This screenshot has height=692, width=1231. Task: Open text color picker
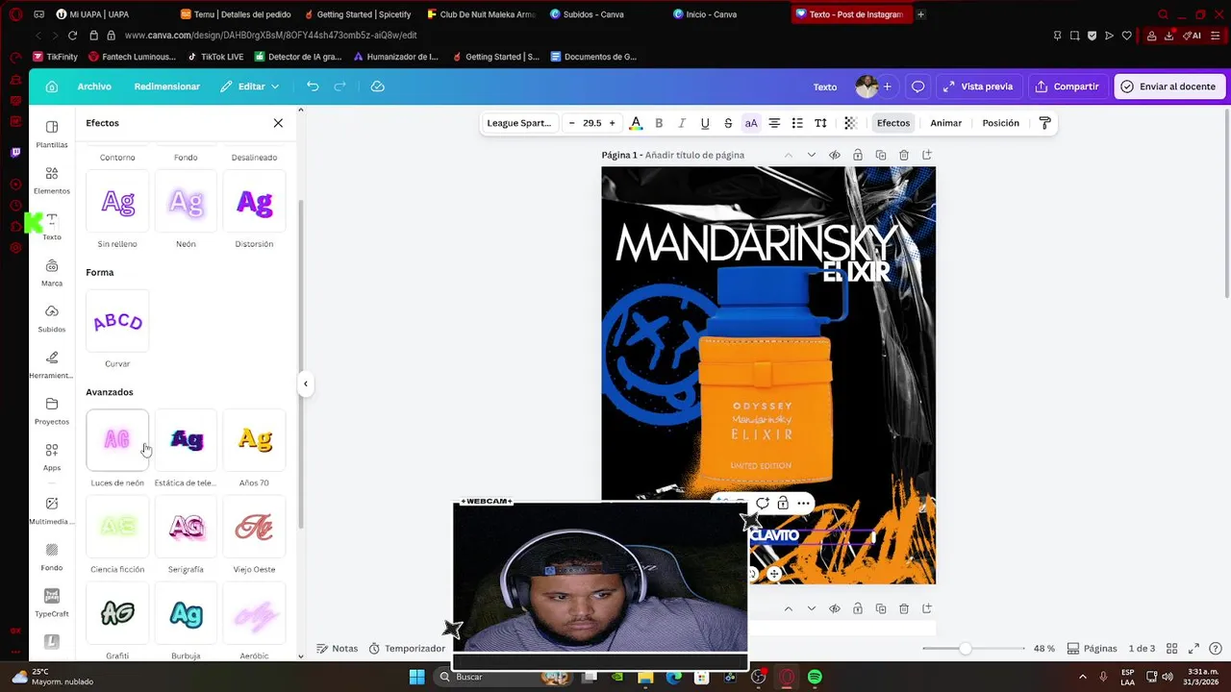[x=636, y=123]
